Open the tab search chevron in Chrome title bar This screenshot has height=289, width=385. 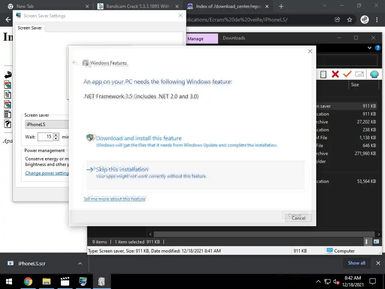pos(324,5)
